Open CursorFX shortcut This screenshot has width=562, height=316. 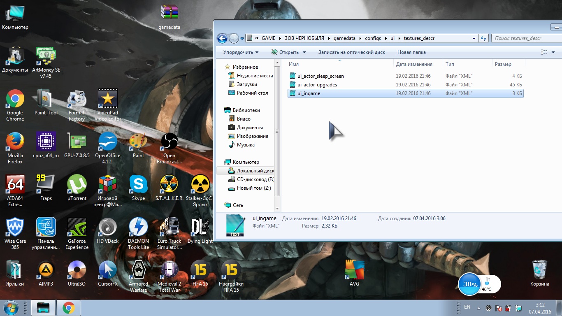[108, 273]
